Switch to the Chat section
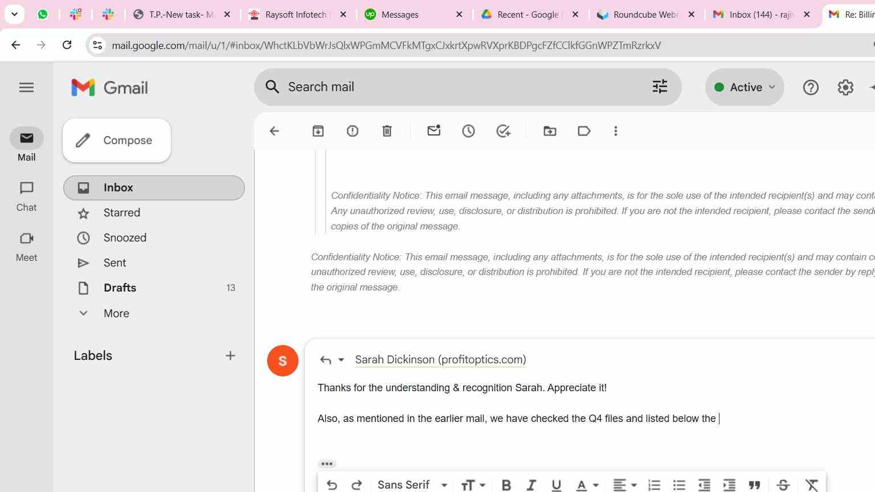This screenshot has height=492, width=875. 26,196
